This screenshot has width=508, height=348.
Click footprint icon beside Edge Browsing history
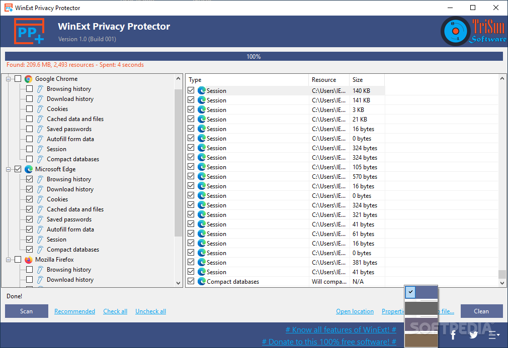(40, 179)
